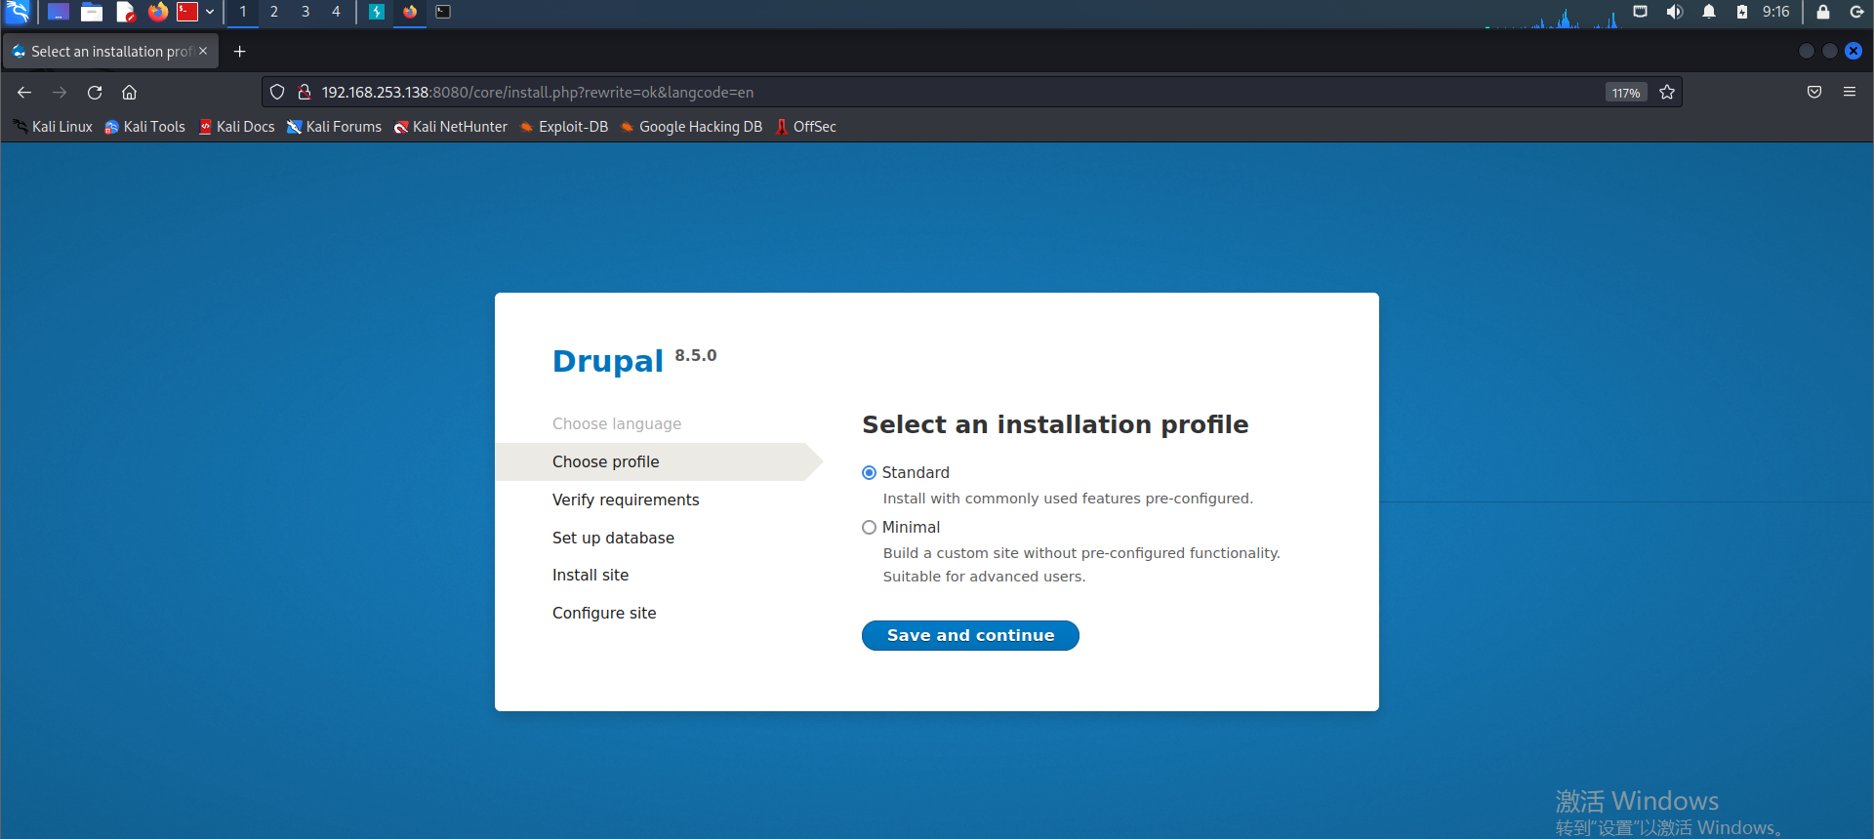Go forward one page

pyautogui.click(x=60, y=92)
